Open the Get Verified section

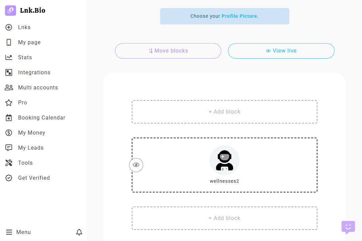tap(34, 178)
